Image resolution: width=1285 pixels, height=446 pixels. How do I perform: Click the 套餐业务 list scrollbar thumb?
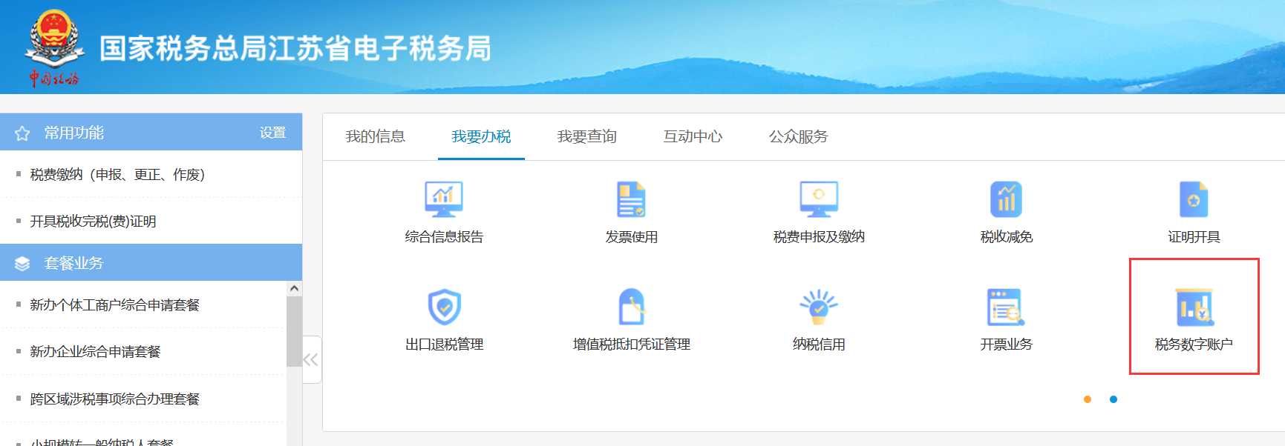point(294,331)
